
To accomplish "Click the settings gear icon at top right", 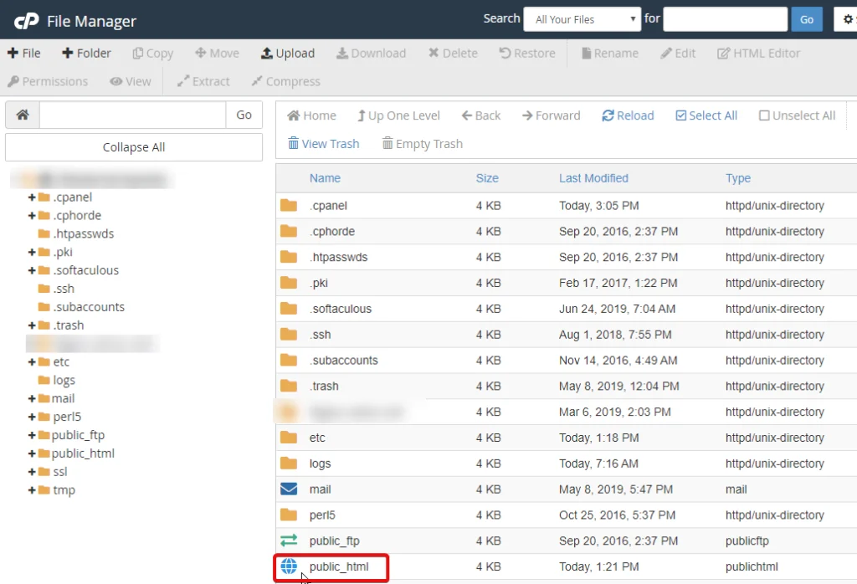I will tap(845, 19).
